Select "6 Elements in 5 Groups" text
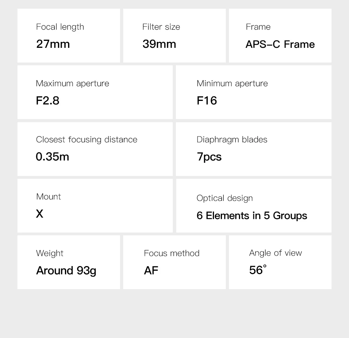This screenshot has height=338, width=349. [252, 215]
